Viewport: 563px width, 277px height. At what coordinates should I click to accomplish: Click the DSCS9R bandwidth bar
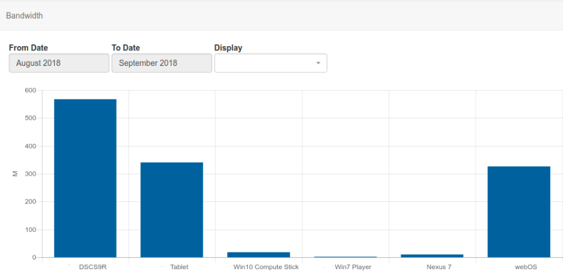[x=85, y=178]
